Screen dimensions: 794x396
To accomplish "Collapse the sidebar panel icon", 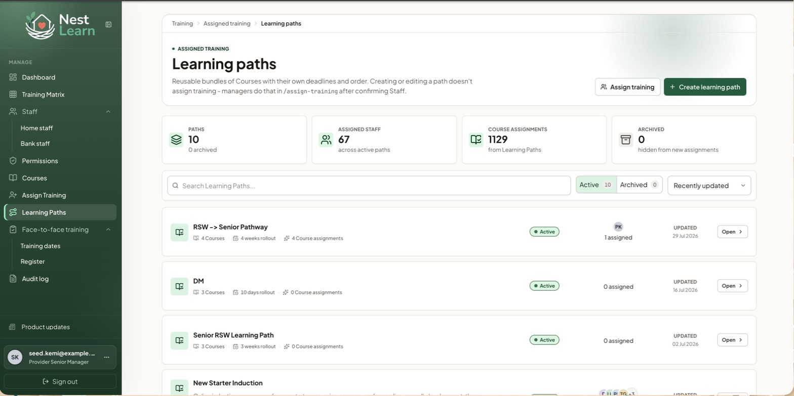I will [108, 24].
